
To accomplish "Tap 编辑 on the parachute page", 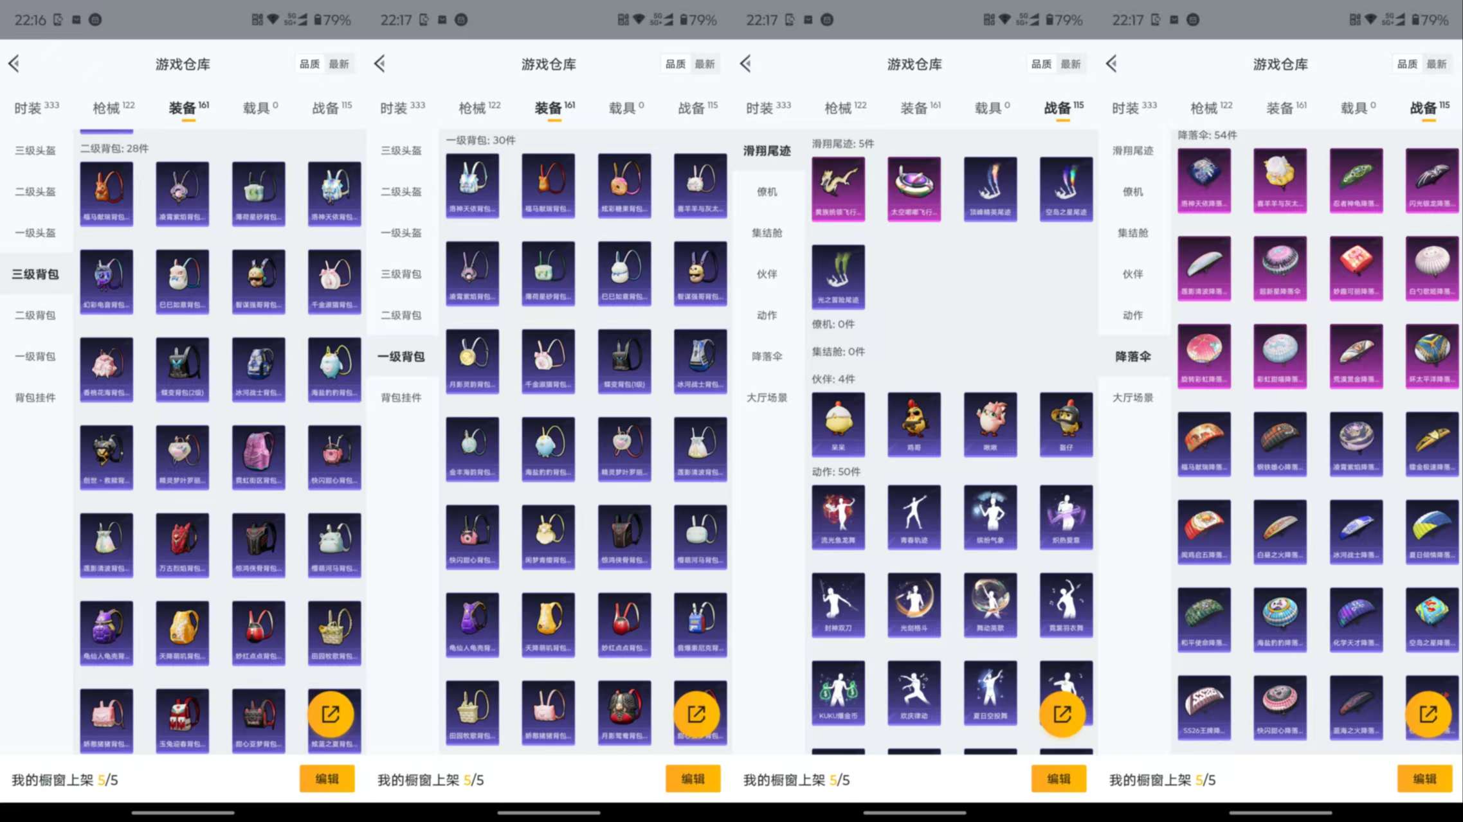I will pos(1424,778).
